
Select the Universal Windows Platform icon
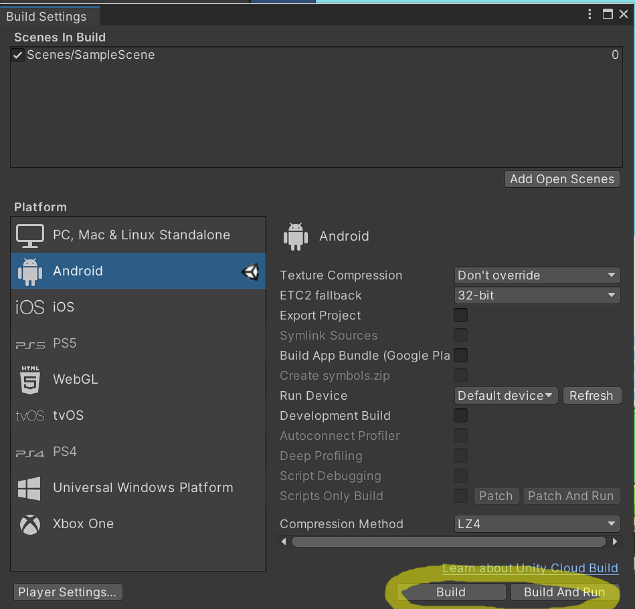click(x=30, y=488)
